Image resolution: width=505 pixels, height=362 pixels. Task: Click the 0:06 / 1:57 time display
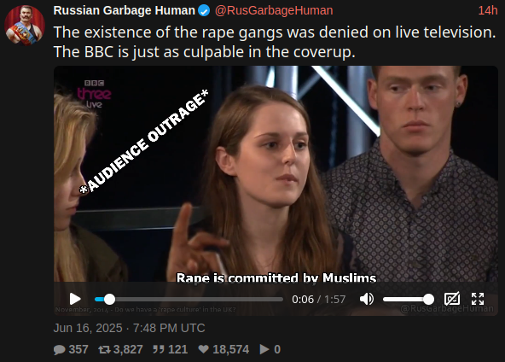(x=318, y=299)
